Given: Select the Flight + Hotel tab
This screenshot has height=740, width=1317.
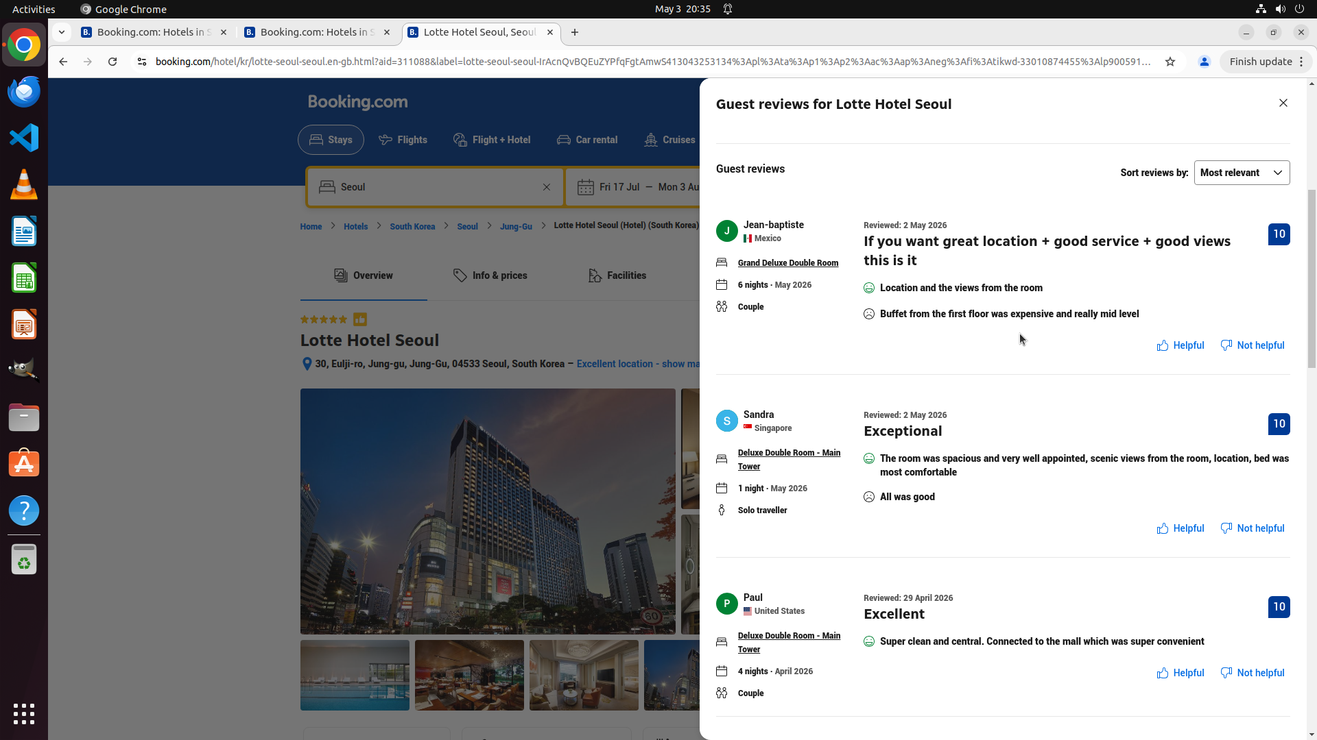Looking at the screenshot, I should (x=492, y=140).
